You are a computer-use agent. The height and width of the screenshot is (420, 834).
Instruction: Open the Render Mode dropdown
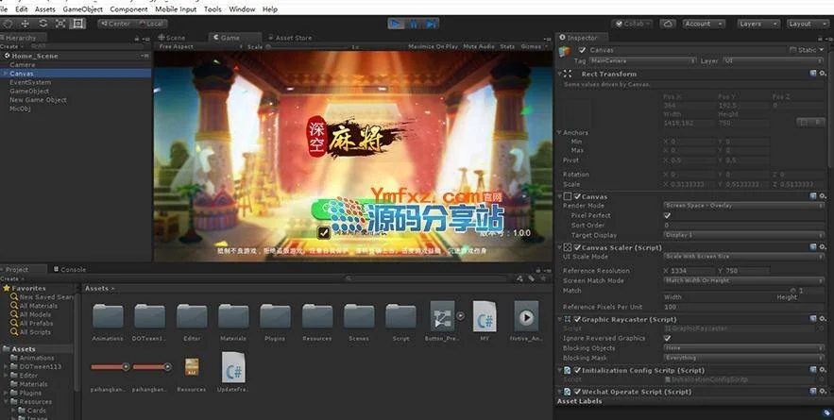(741, 205)
